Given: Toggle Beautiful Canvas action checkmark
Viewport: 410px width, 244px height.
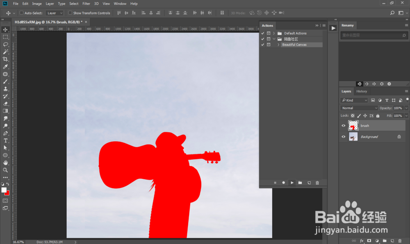Looking at the screenshot, I should 262,45.
